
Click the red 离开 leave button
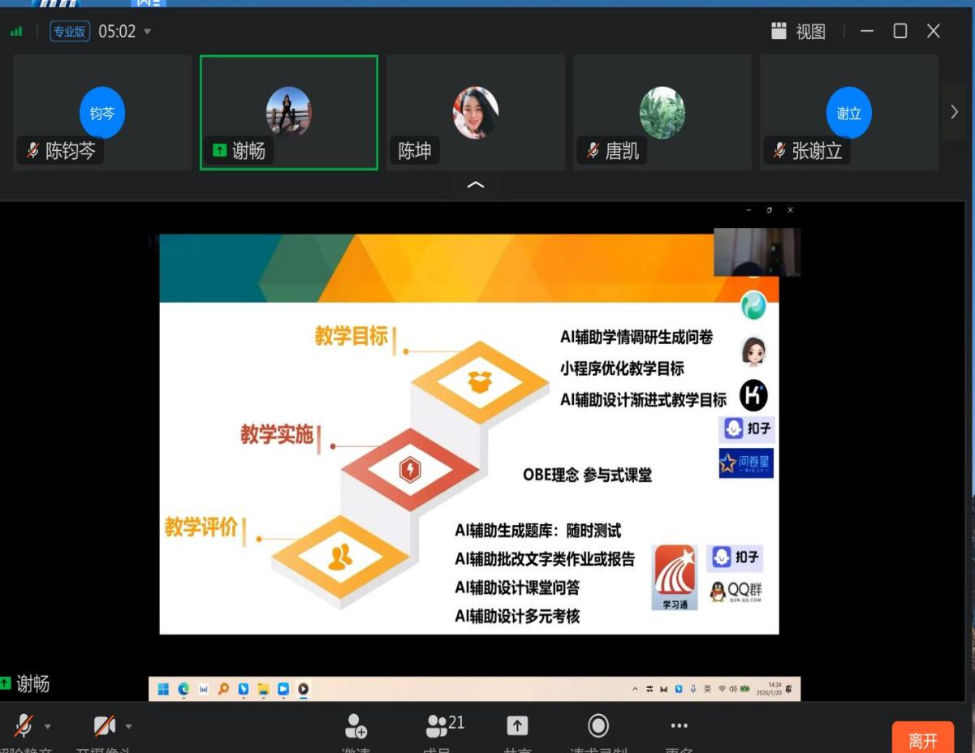coord(923,739)
